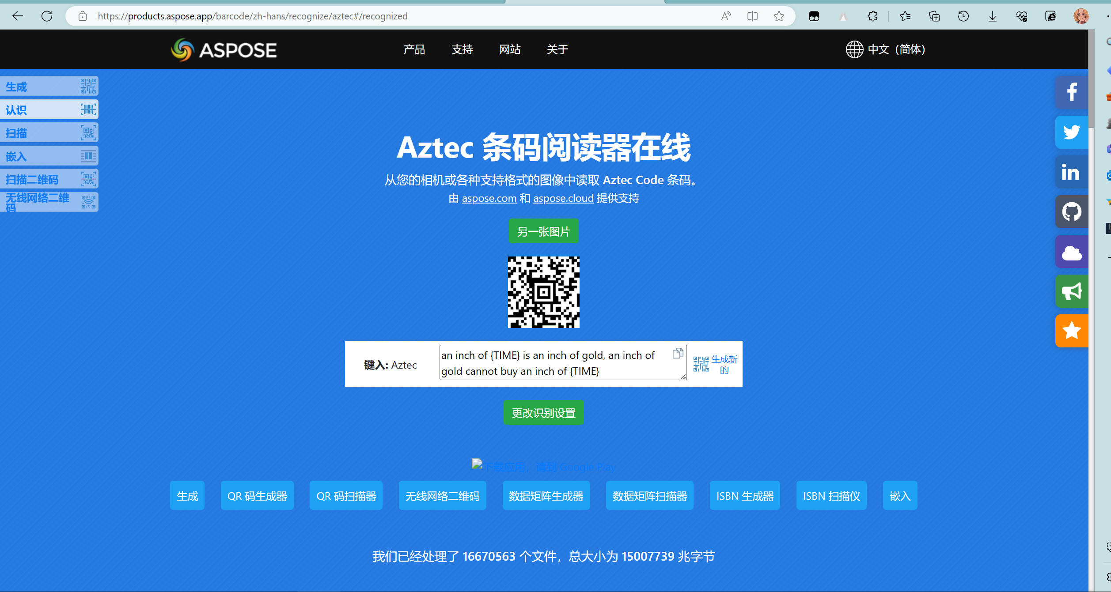Copy recognized text with copy icon

point(678,353)
